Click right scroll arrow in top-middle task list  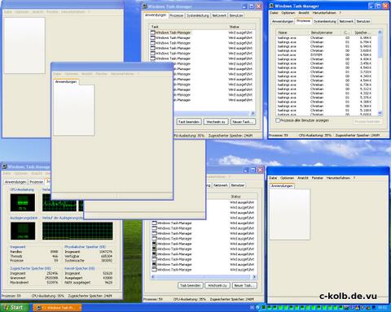pyautogui.click(x=253, y=114)
